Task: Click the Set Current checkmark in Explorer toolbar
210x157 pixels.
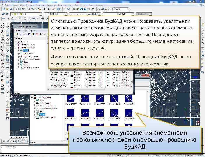Action: [x=21, y=34]
